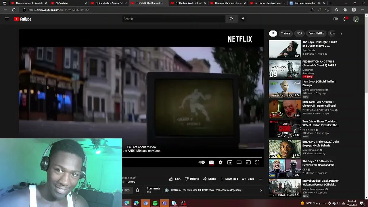Expand video description with ...more
The height and width of the screenshot is (207, 368).
click(x=131, y=182)
